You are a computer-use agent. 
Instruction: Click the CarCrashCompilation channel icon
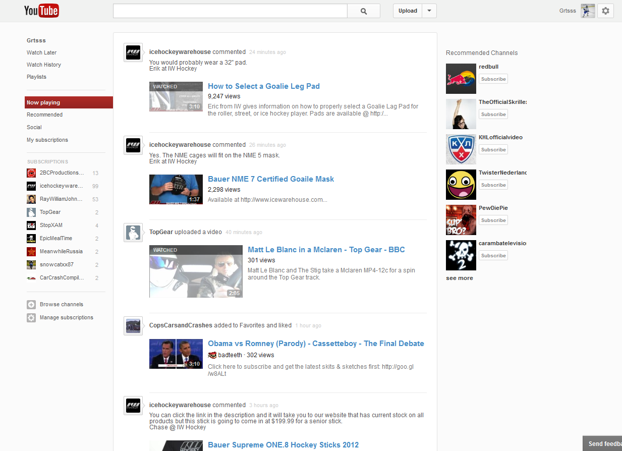coord(31,278)
